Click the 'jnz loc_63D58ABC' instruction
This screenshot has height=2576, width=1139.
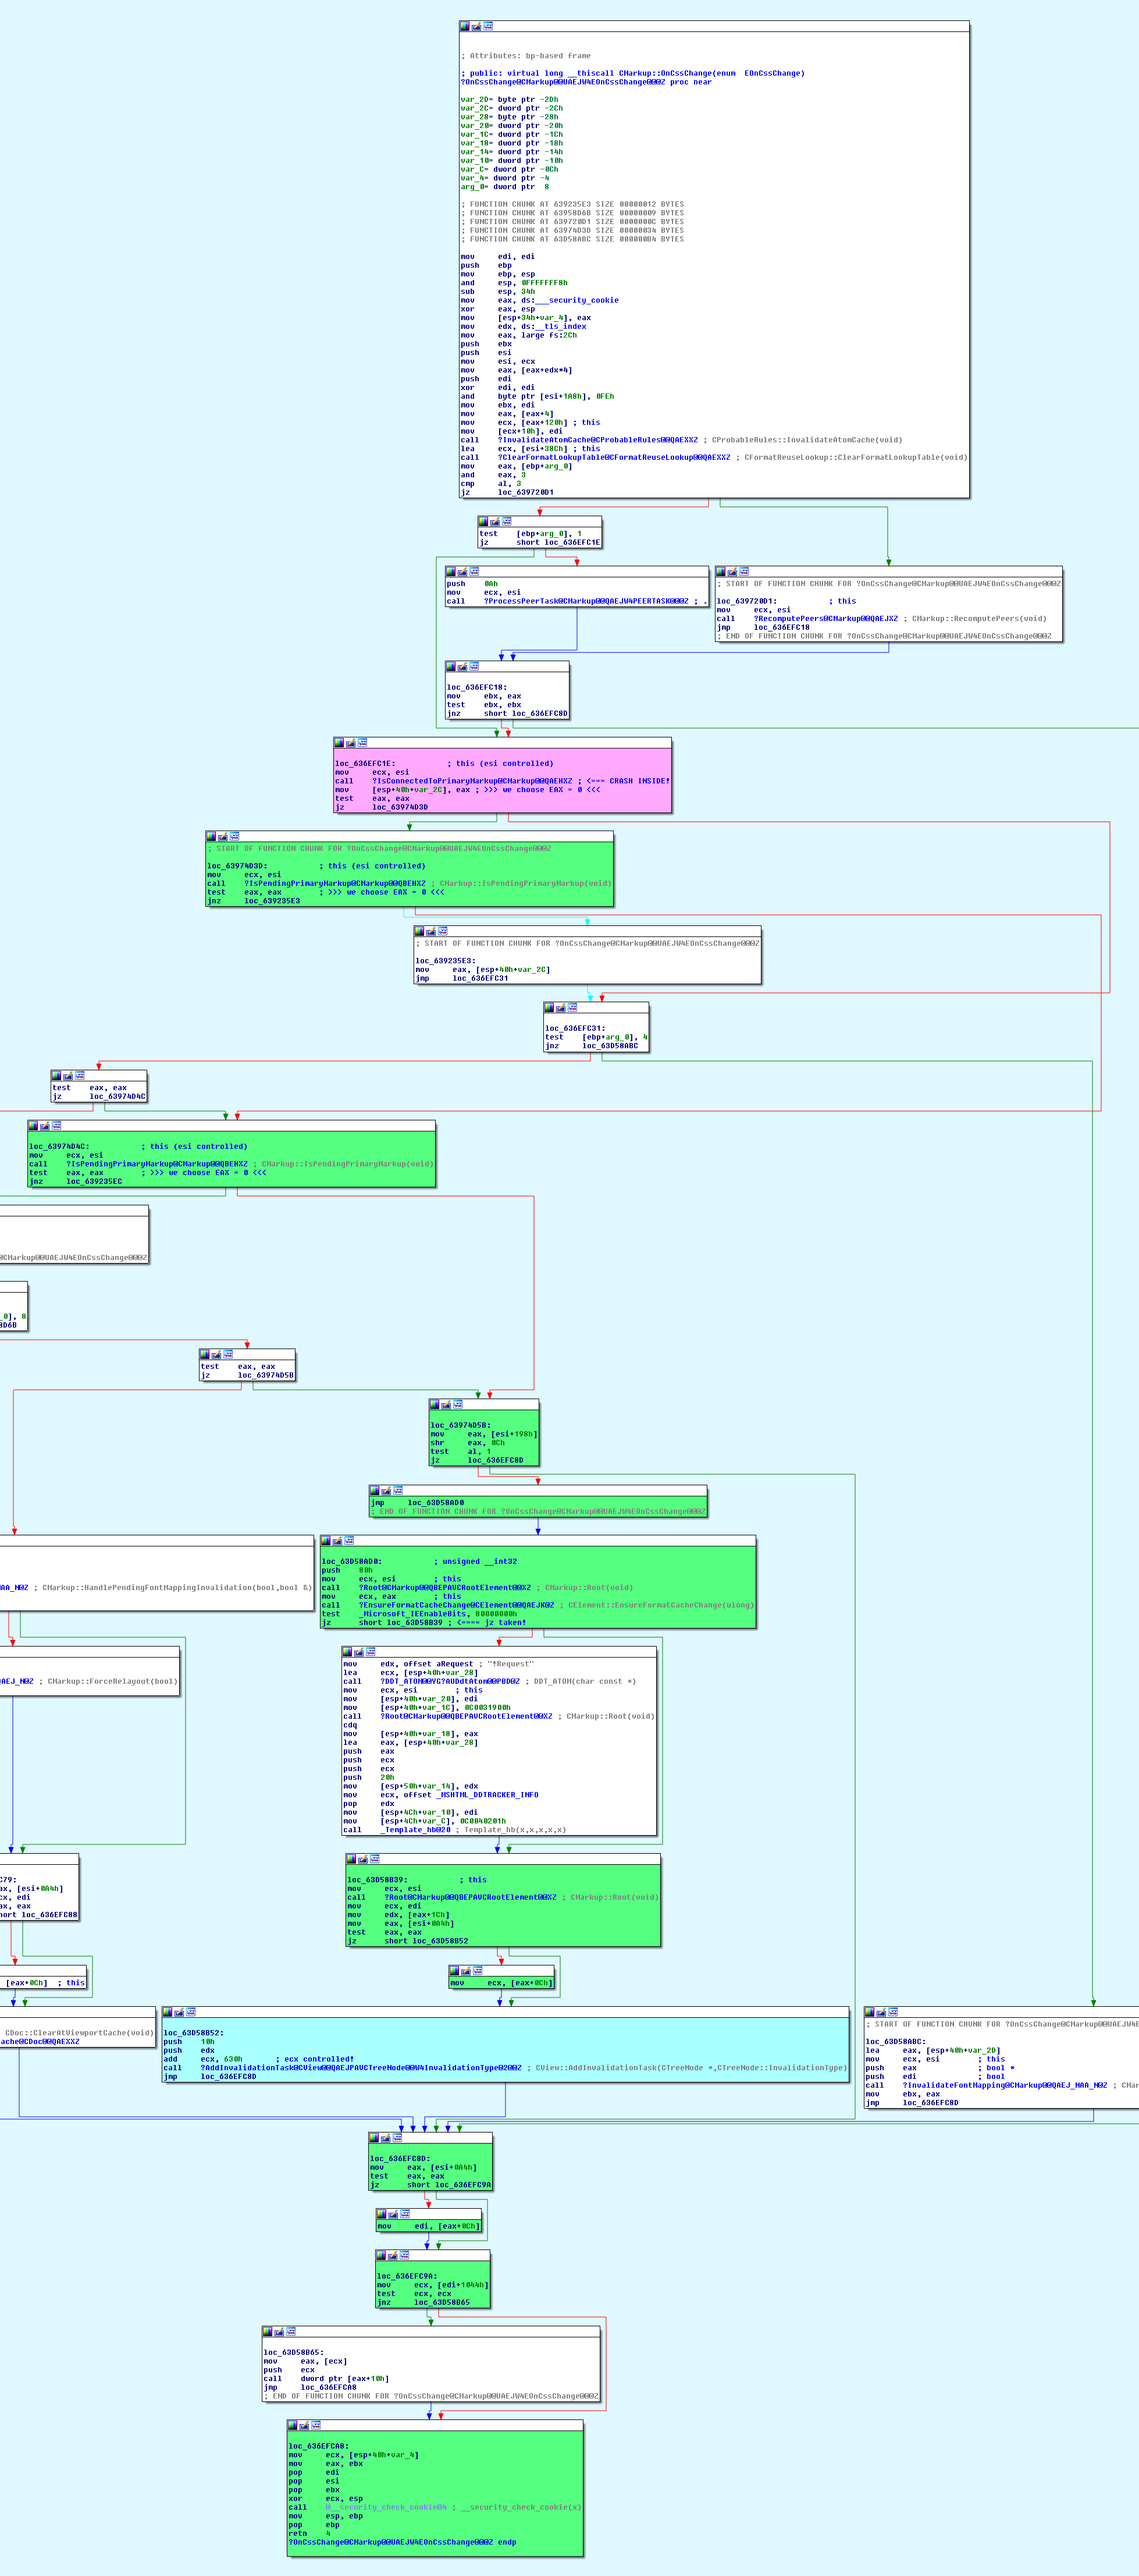pos(592,1046)
